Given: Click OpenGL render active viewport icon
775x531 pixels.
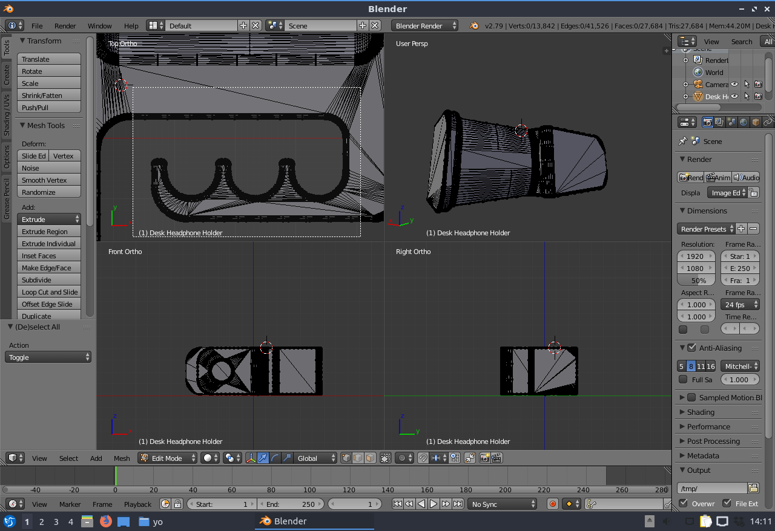Looking at the screenshot, I should click(484, 458).
